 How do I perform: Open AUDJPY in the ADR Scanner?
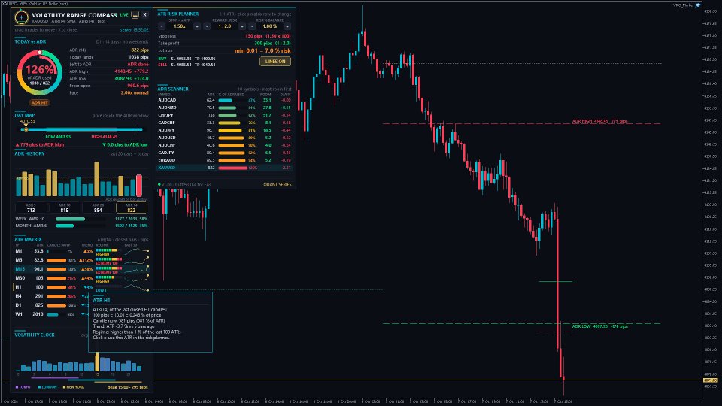point(225,130)
